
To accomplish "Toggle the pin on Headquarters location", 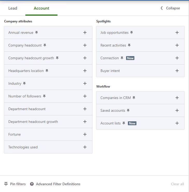I will pyautogui.click(x=47, y=71).
